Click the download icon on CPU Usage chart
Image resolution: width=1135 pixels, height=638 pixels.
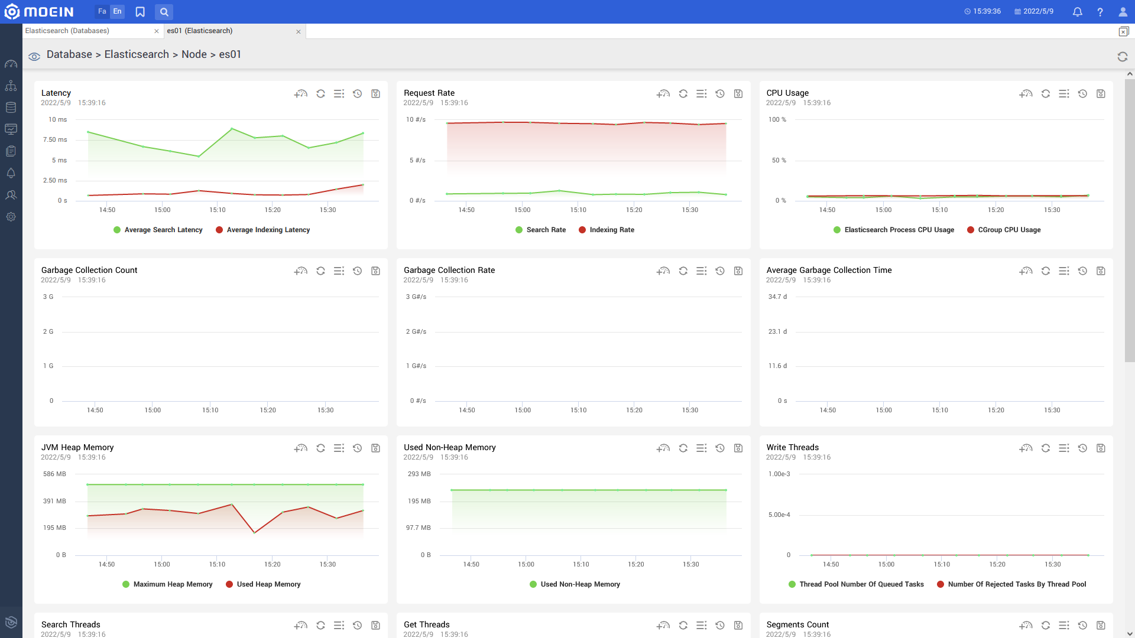1101,93
